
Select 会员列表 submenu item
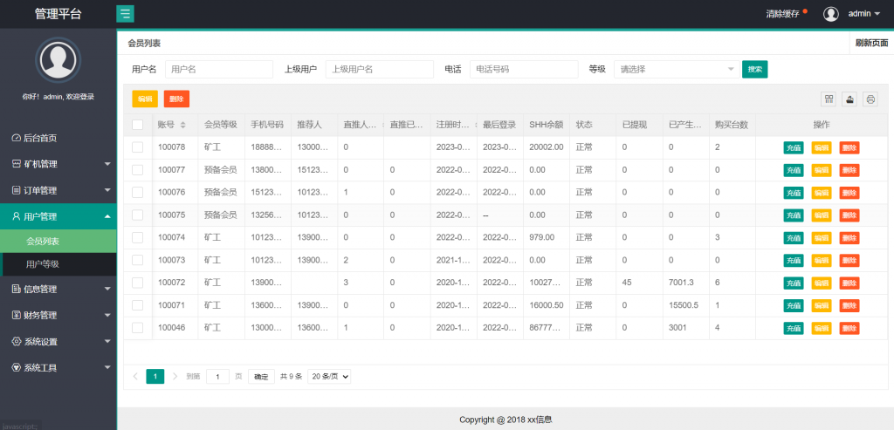tap(58, 242)
